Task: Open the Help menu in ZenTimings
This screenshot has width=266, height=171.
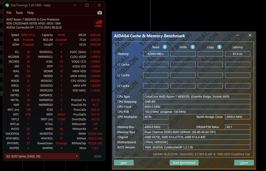Action: point(30,13)
